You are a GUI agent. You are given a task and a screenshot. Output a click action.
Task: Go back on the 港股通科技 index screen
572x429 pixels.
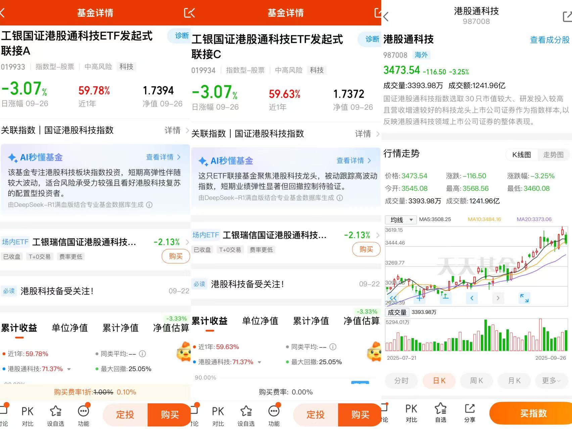point(386,17)
